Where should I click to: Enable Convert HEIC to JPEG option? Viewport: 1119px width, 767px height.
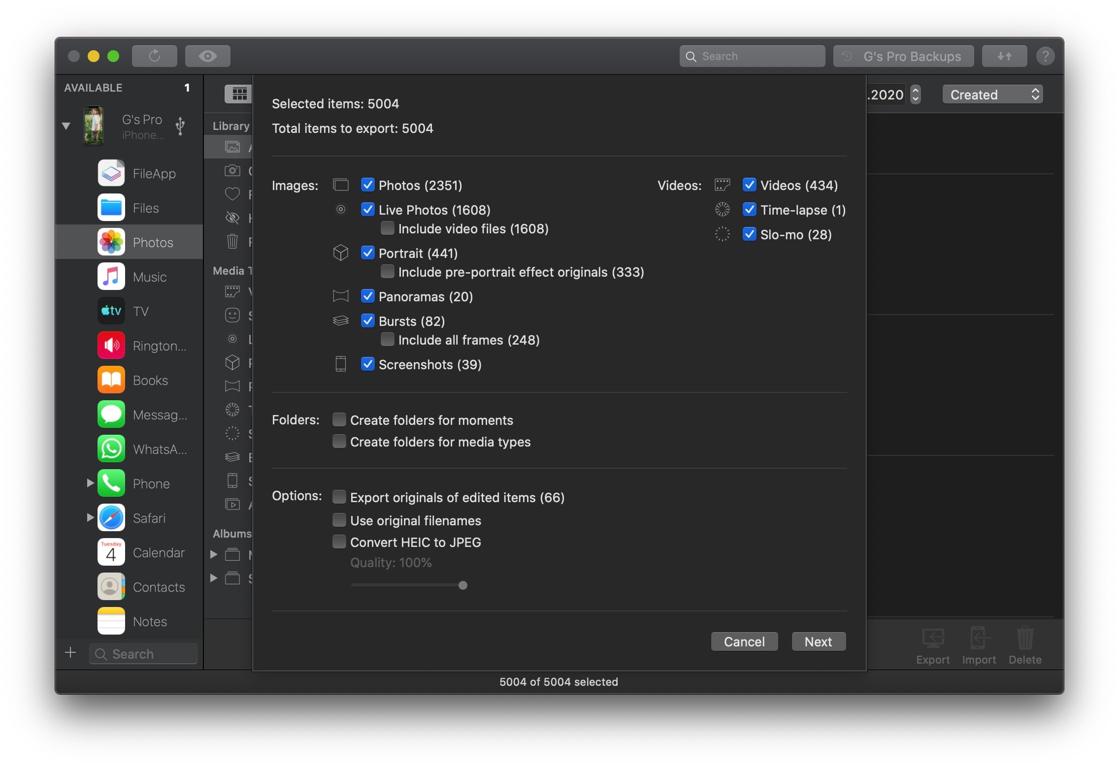[x=338, y=542]
